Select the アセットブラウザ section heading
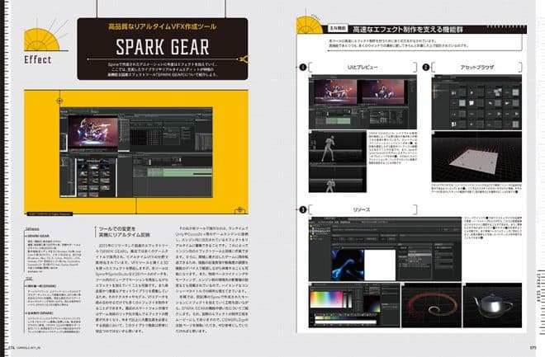 [477, 68]
